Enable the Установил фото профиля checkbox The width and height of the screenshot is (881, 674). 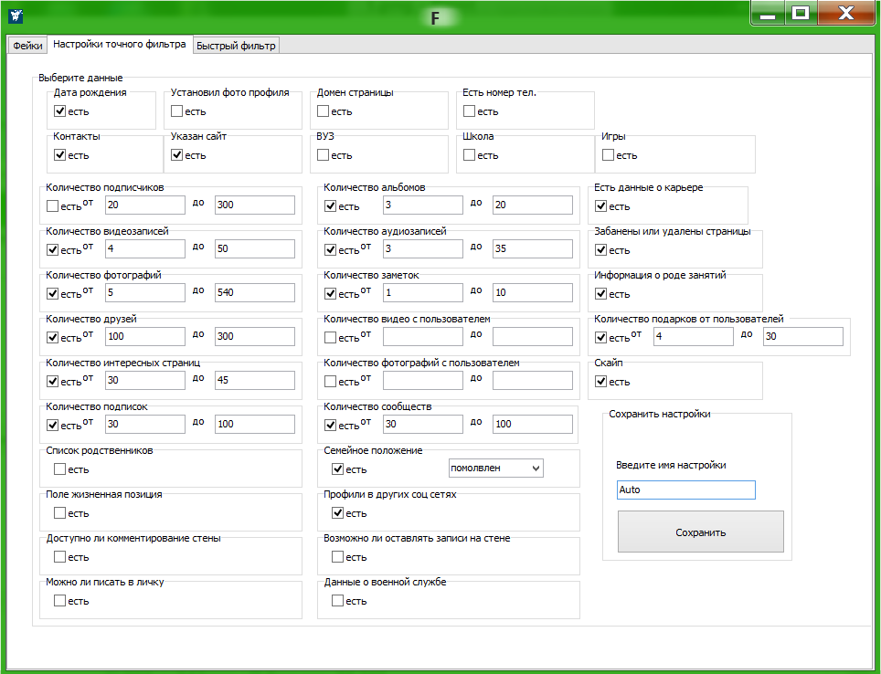pyautogui.click(x=177, y=111)
